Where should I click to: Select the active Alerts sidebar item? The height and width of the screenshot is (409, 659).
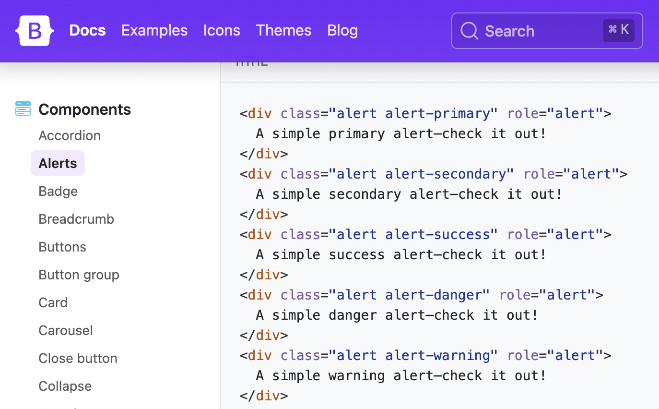tap(58, 163)
